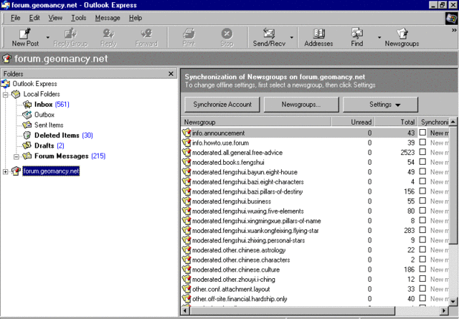
Task: Toggle synchronize checkbox for moderated.other.chinese.astrology
Action: (x=422, y=249)
